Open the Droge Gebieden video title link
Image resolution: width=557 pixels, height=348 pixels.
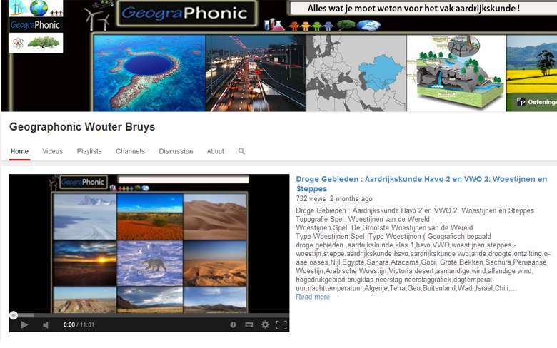pos(421,184)
